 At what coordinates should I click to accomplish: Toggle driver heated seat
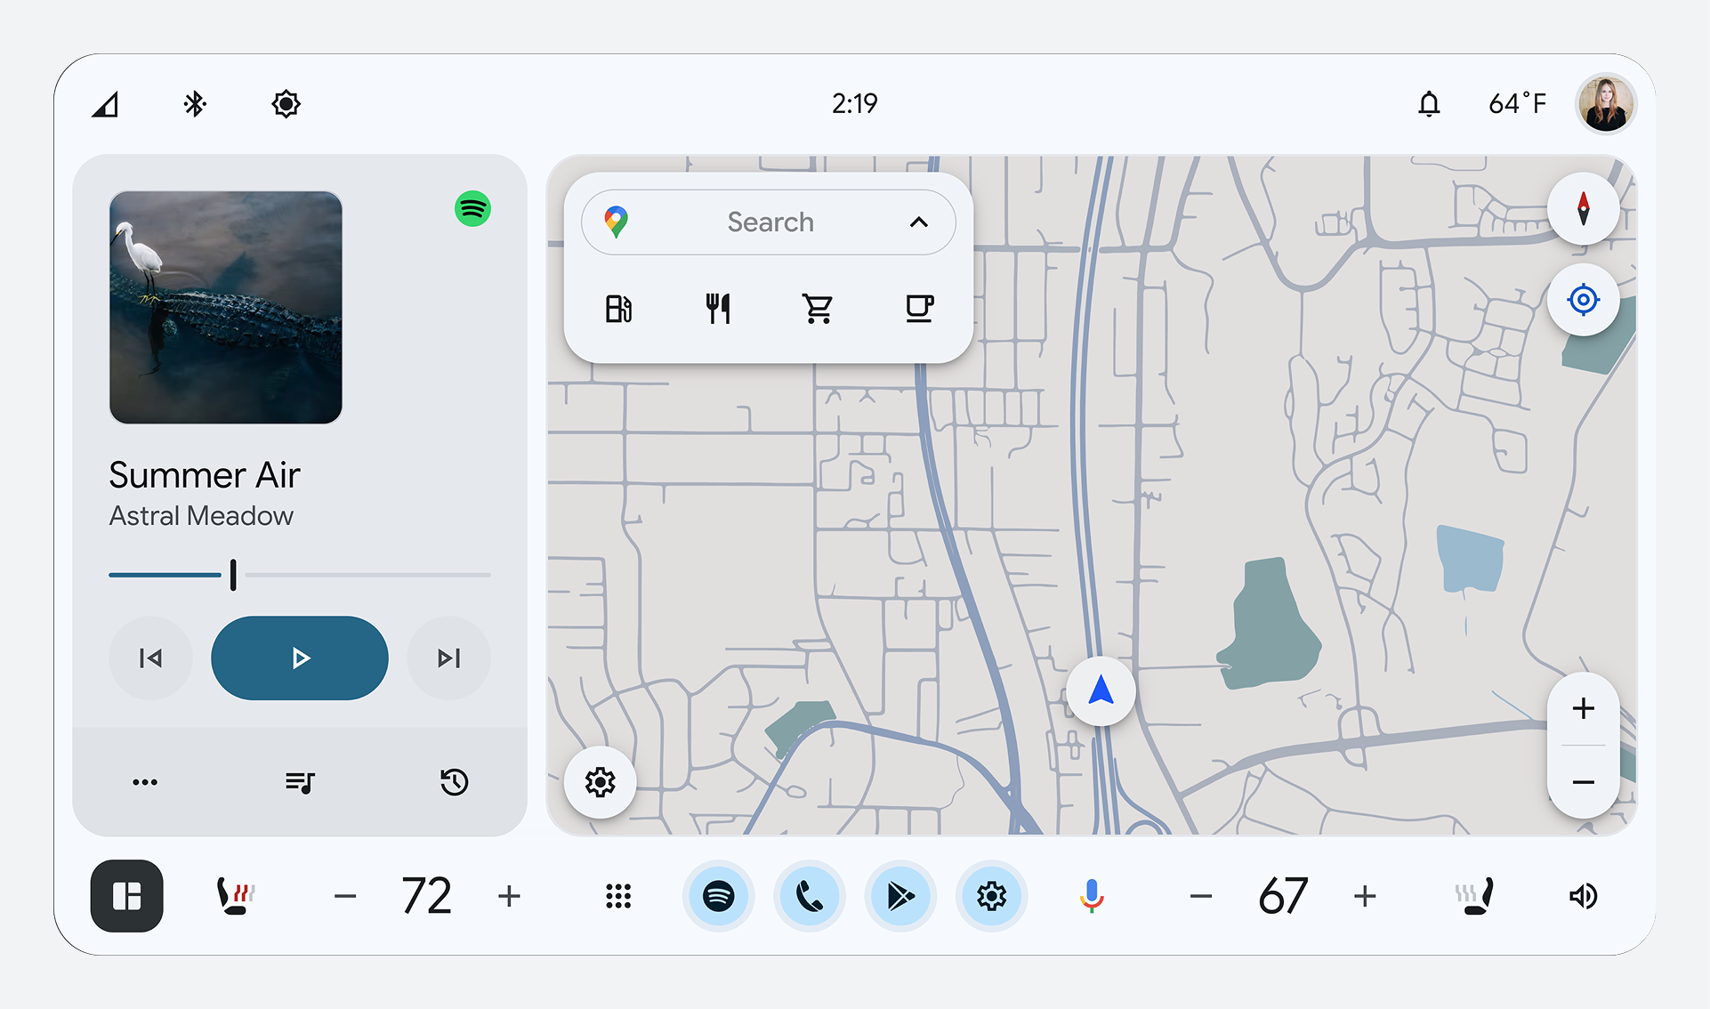click(x=236, y=896)
